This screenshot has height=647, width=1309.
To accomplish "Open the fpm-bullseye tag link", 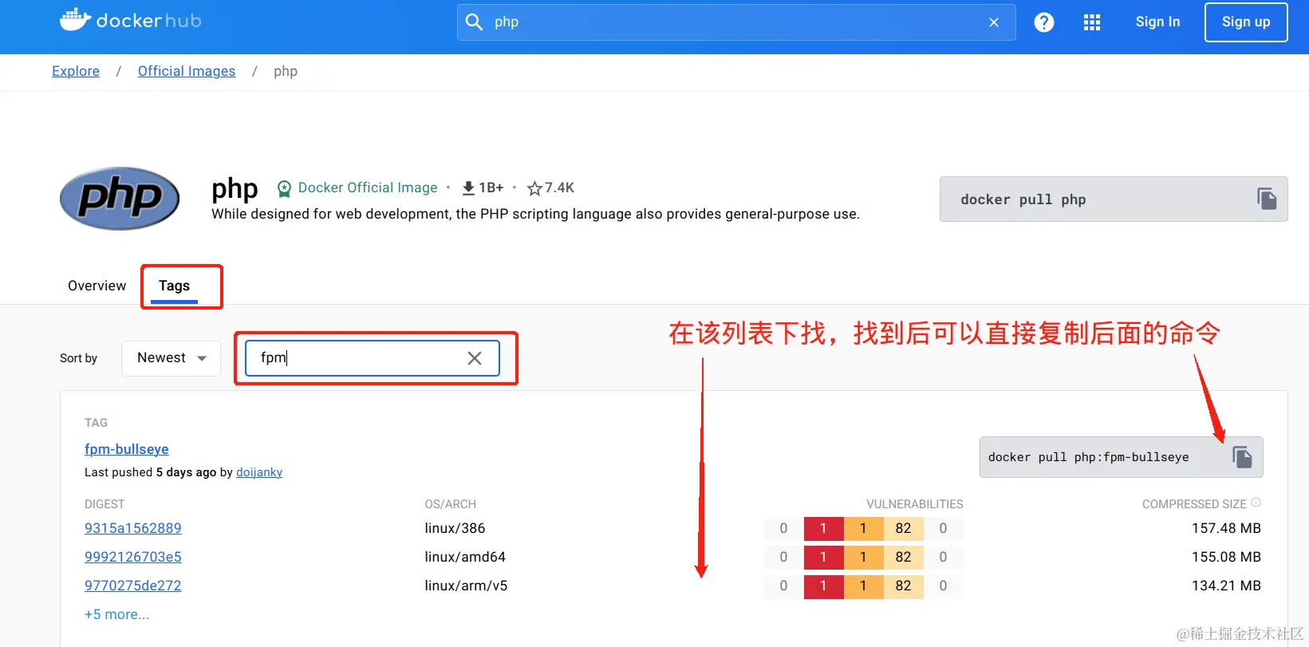I will (x=127, y=449).
